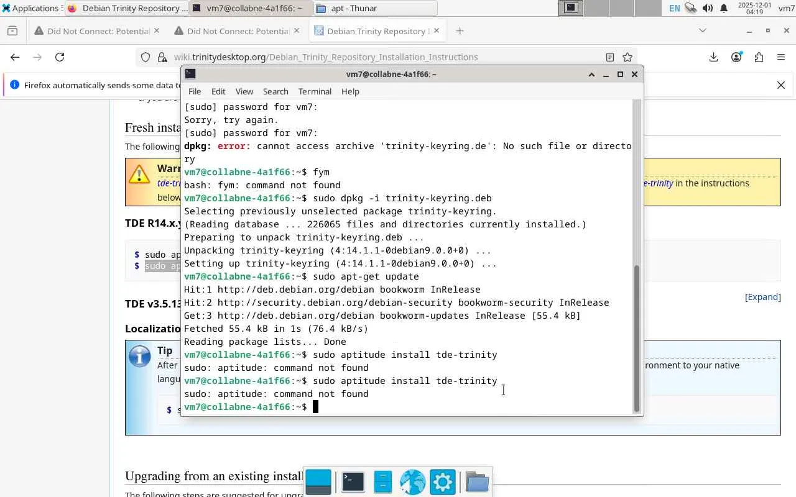Go back to the previous page
The width and height of the screenshot is (796, 497).
[15, 57]
